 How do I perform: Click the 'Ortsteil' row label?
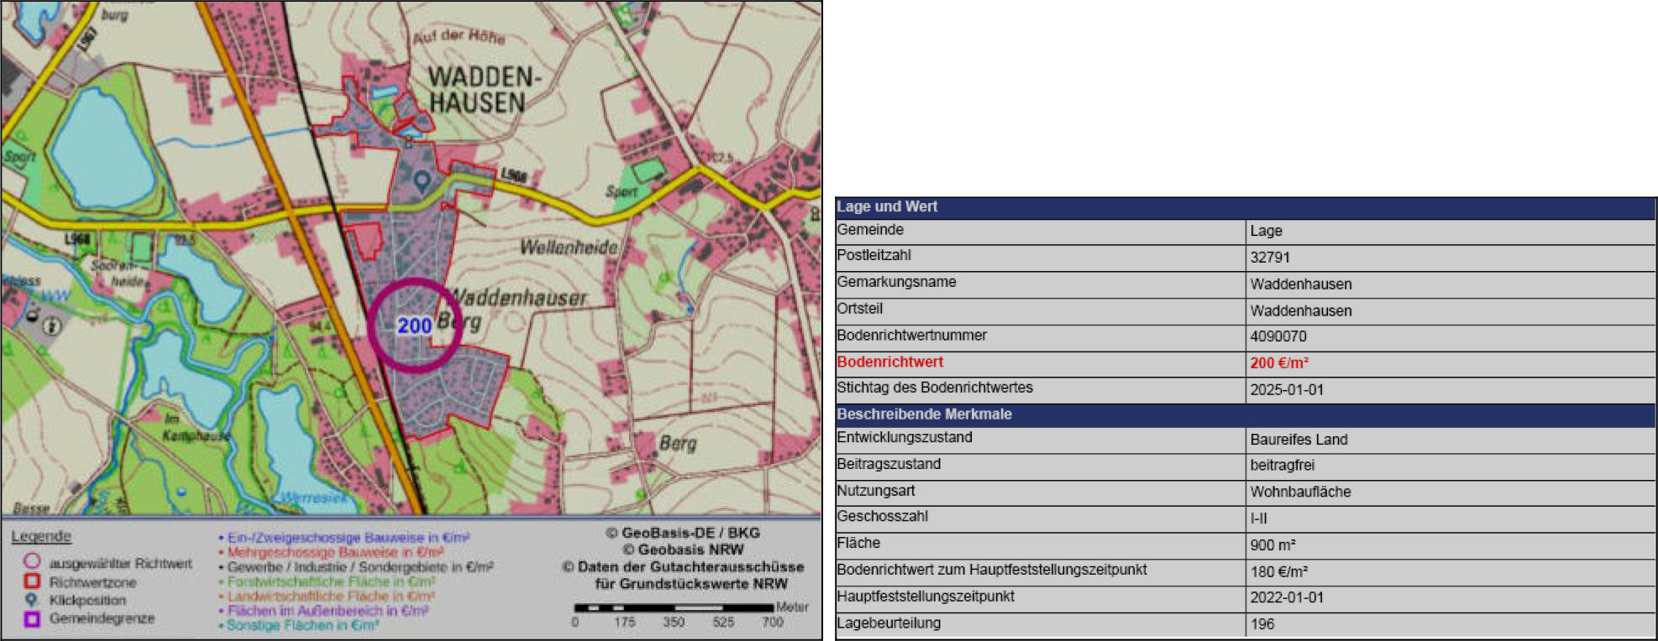pos(859,309)
